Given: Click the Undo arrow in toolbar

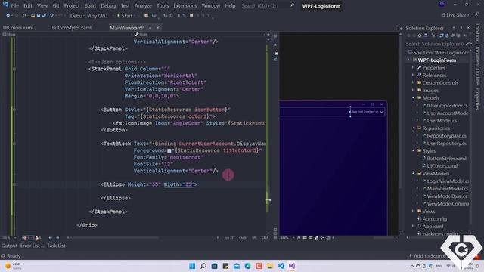Looking at the screenshot, I should coord(51,15).
